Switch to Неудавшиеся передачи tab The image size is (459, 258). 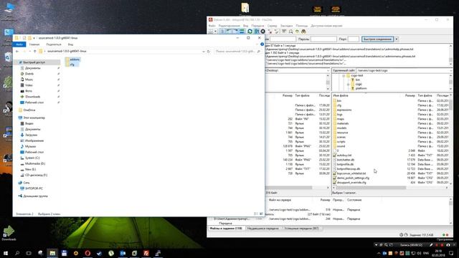click(263, 228)
